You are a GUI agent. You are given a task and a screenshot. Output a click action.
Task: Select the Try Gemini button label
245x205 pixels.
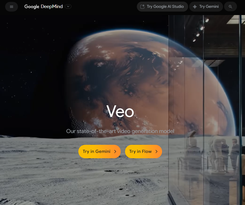[209, 6]
